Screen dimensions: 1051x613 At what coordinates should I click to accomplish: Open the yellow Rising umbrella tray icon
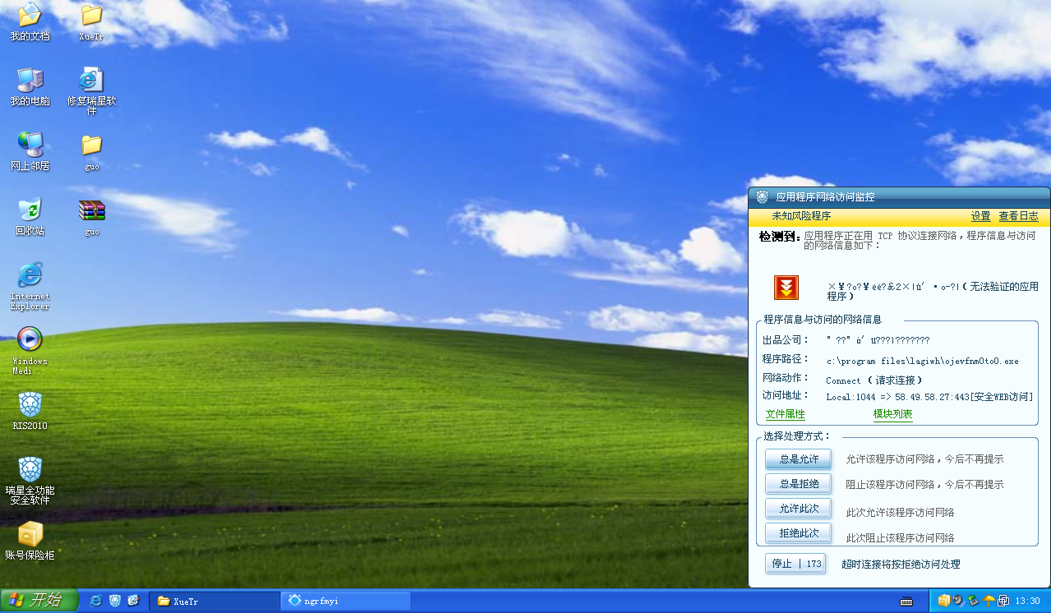[989, 601]
